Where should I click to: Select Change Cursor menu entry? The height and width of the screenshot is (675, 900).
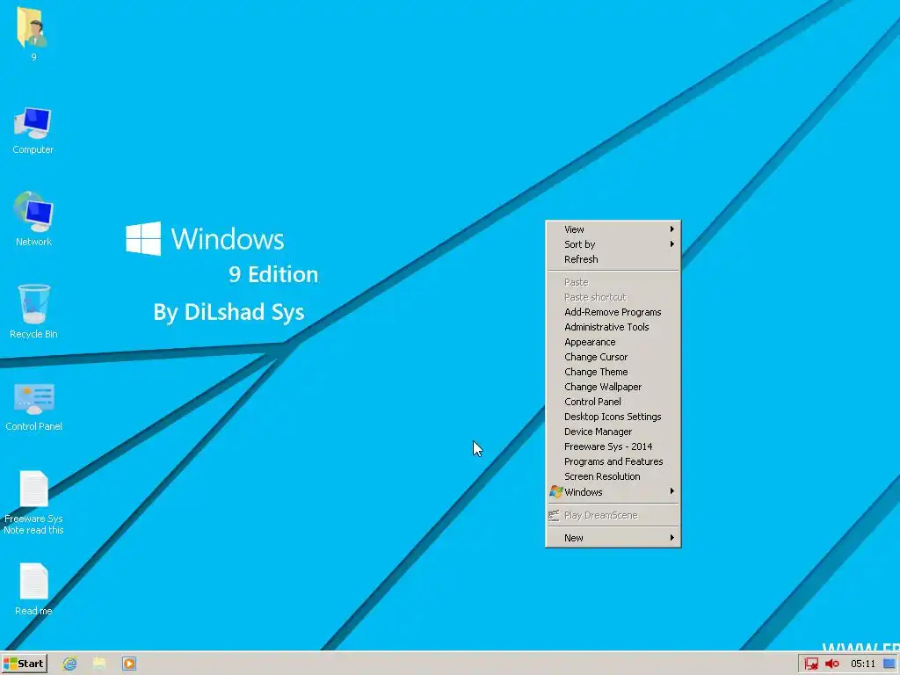[x=613, y=357]
